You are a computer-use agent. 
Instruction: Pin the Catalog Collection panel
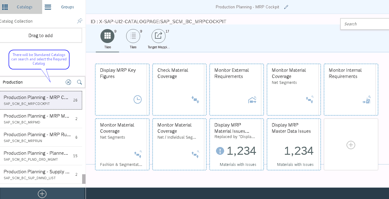click(80, 21)
